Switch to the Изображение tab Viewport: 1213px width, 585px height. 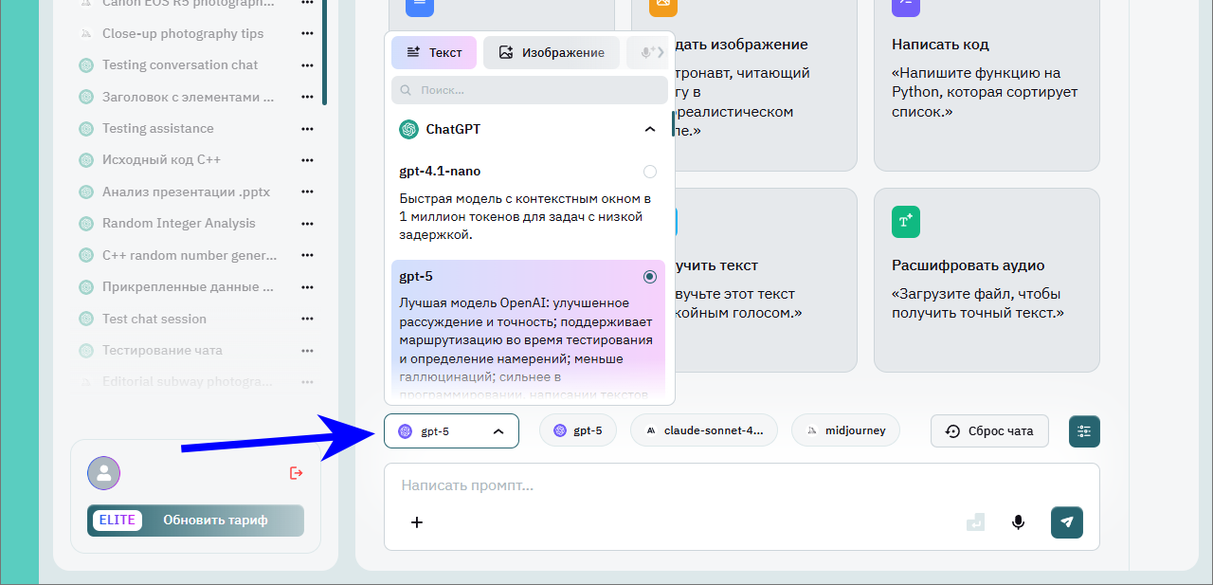[x=552, y=53]
